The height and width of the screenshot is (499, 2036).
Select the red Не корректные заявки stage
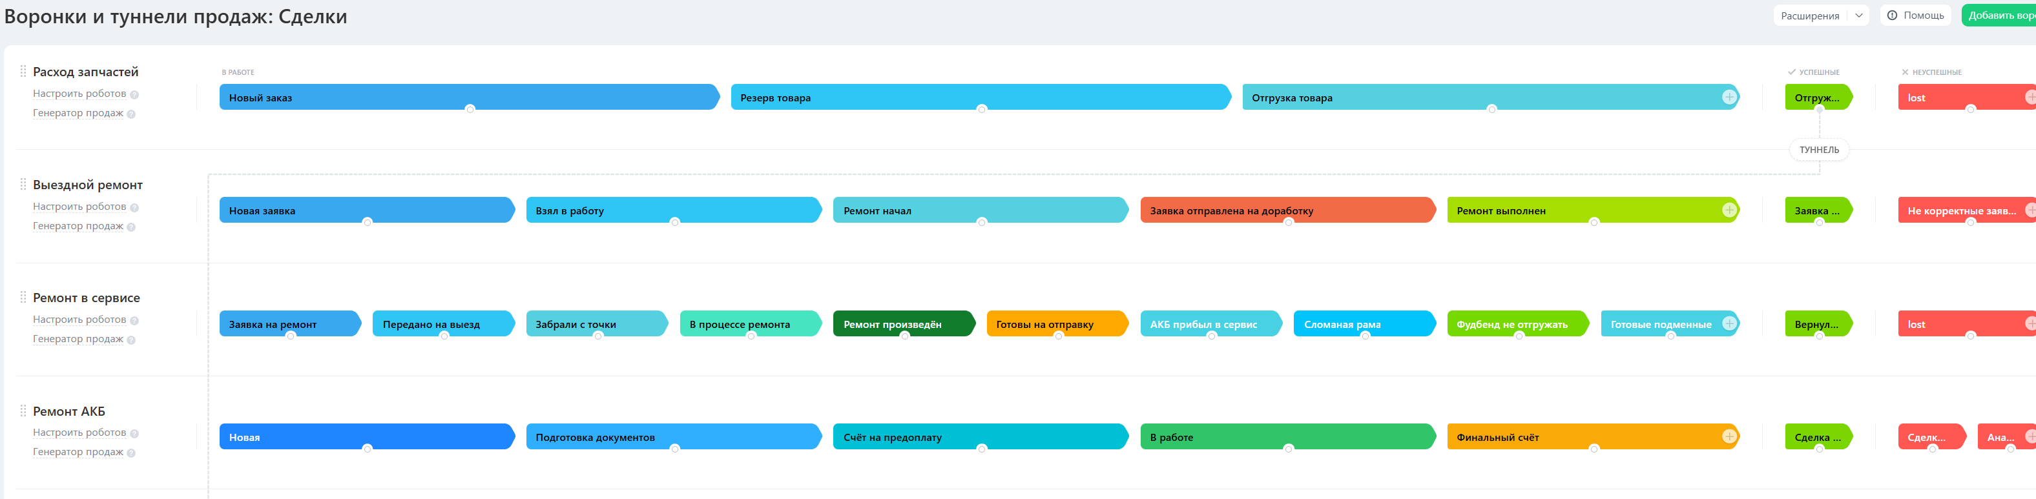pyautogui.click(x=1966, y=210)
